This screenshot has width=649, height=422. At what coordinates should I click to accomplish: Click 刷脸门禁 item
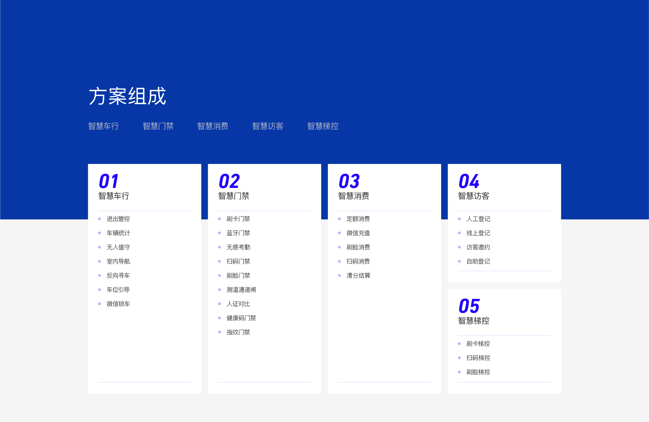(x=238, y=276)
